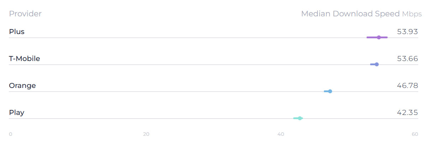
Task: Click the 46.78 speed value
Action: 408,85
